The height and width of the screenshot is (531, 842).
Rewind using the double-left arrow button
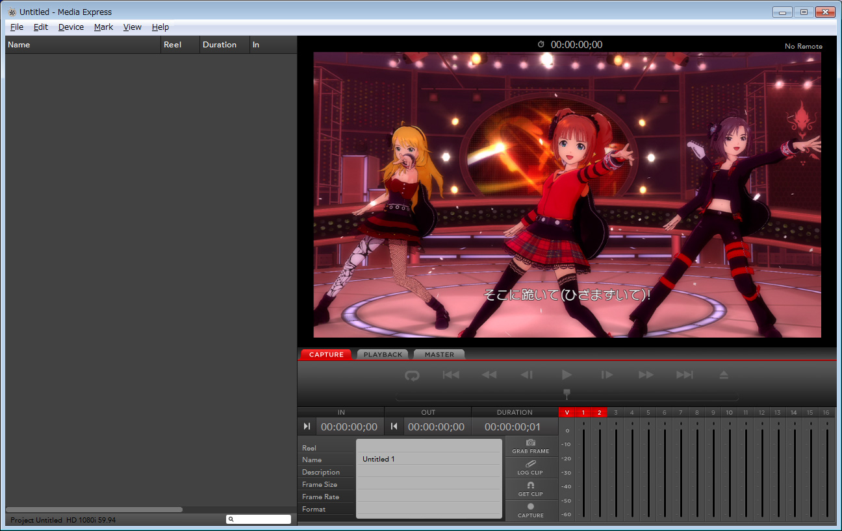click(489, 375)
